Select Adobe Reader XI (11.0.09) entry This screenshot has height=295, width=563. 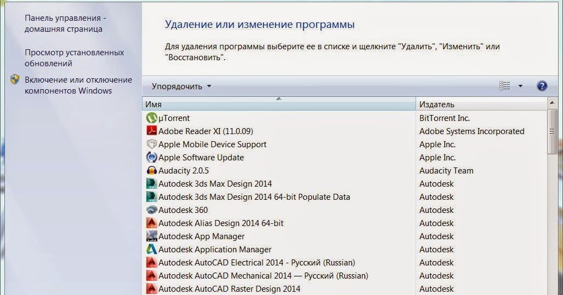tap(206, 131)
